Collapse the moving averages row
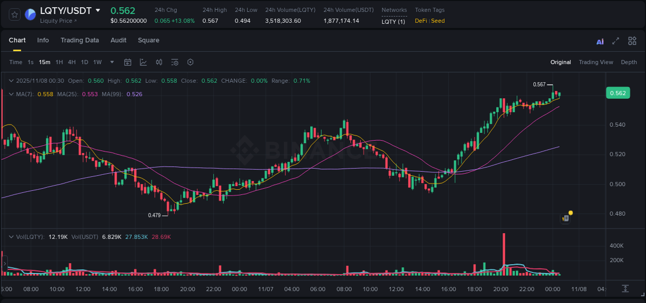 click(x=11, y=94)
